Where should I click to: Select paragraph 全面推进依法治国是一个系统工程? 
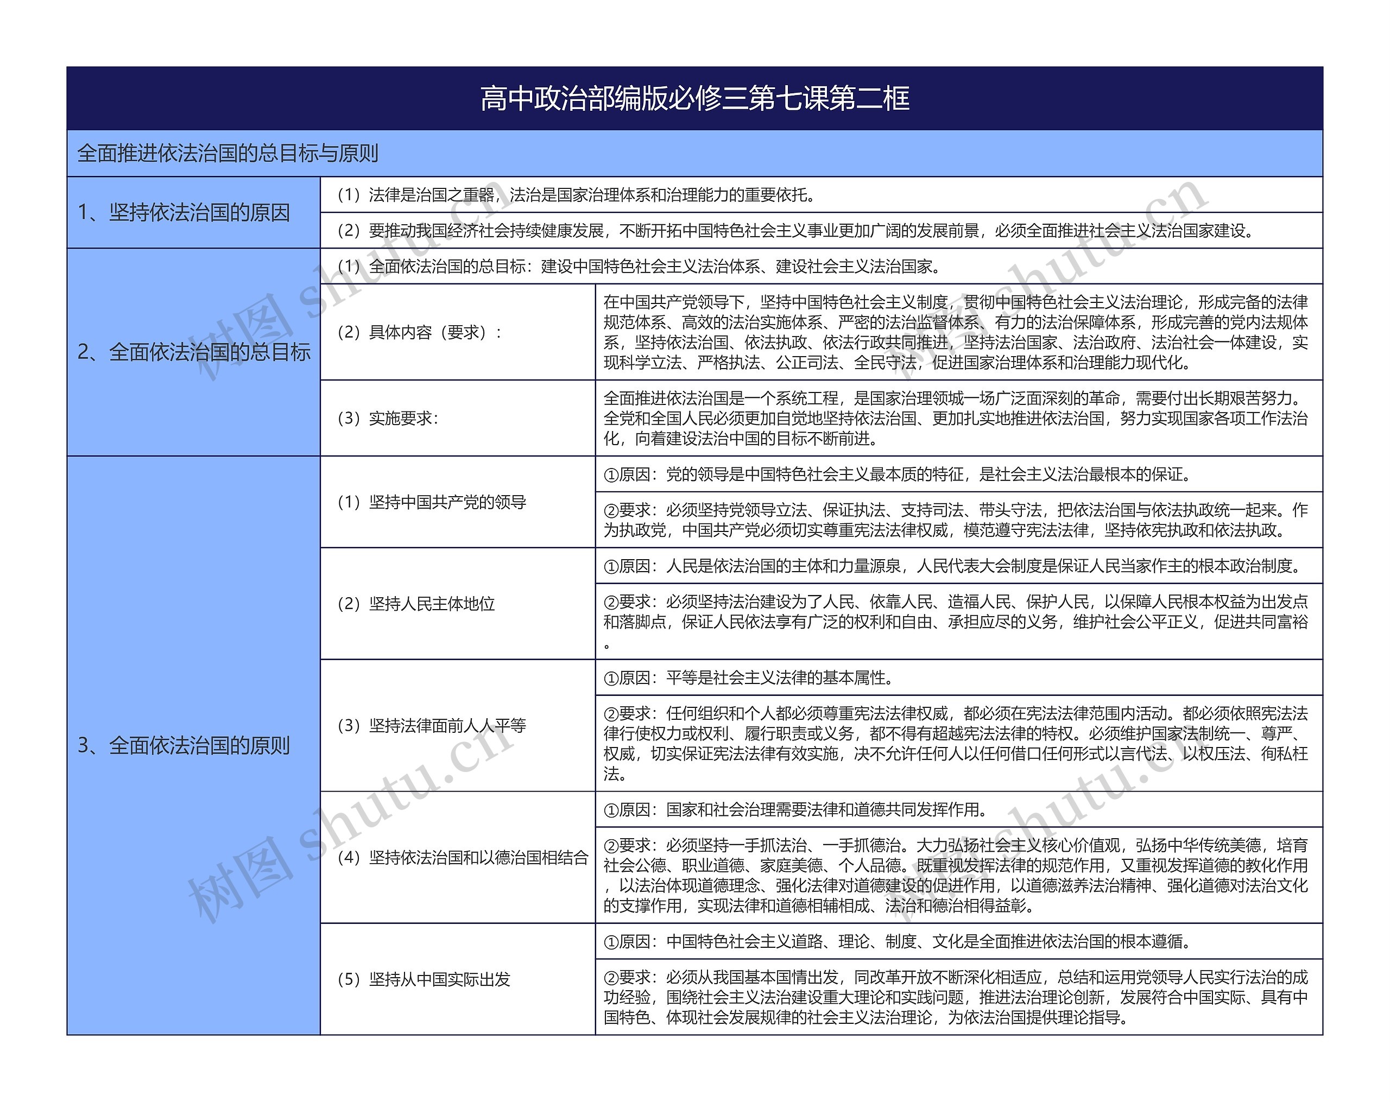956,418
